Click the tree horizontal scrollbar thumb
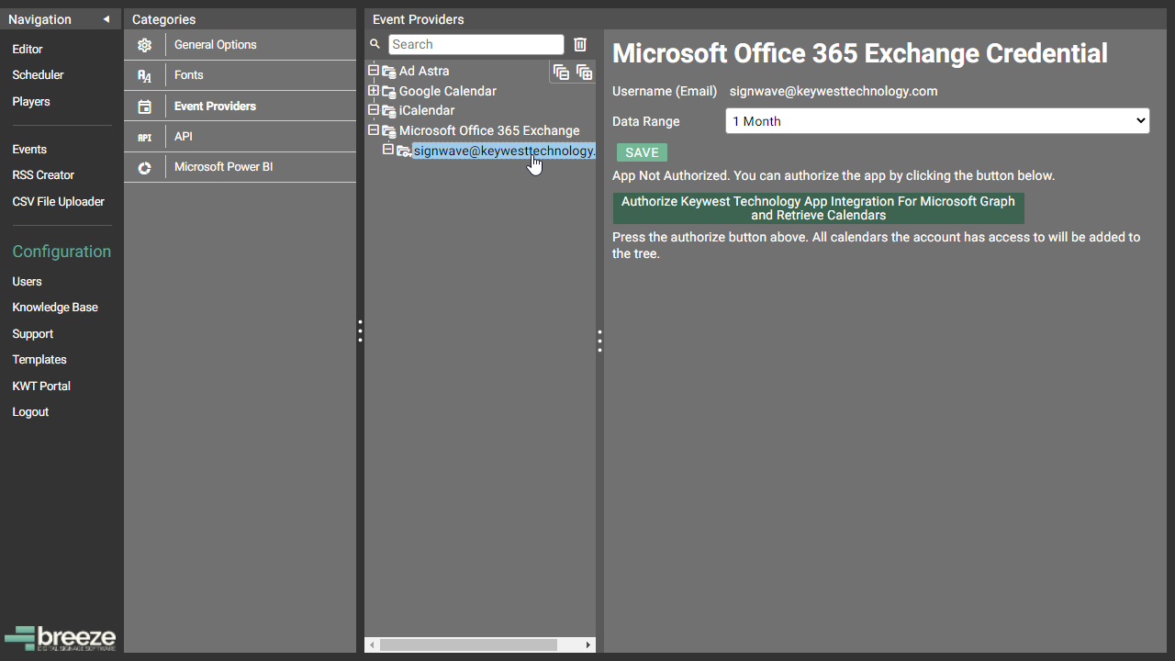 (468, 645)
